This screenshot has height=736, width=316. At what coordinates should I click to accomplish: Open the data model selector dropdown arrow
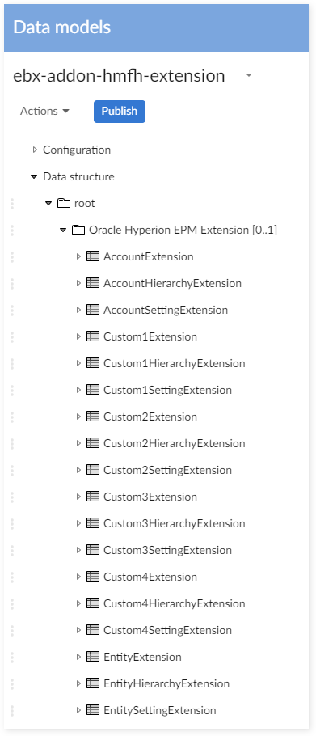pos(249,75)
